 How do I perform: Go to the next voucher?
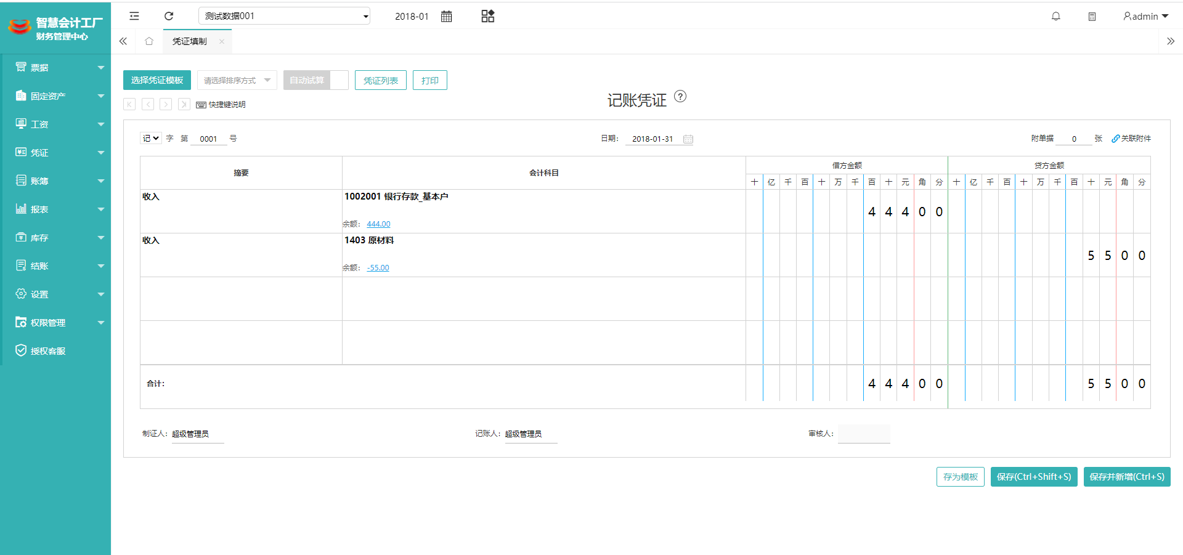tap(166, 104)
